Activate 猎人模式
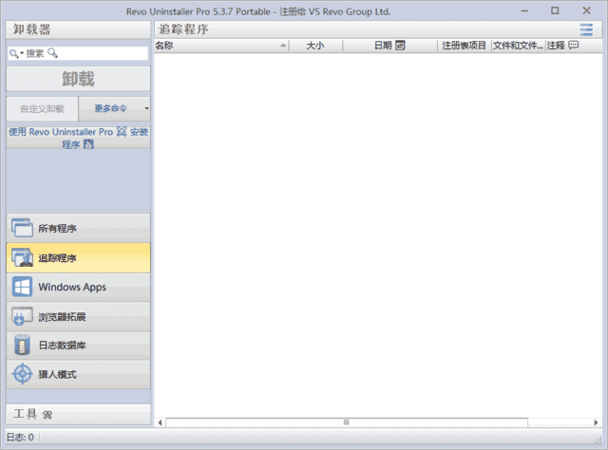Viewport: 608px width, 450px height. click(x=78, y=374)
